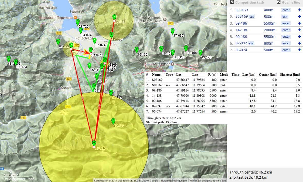Select the 03-720 waypoint pin on the map
303x182 pixels.
click(77, 22)
